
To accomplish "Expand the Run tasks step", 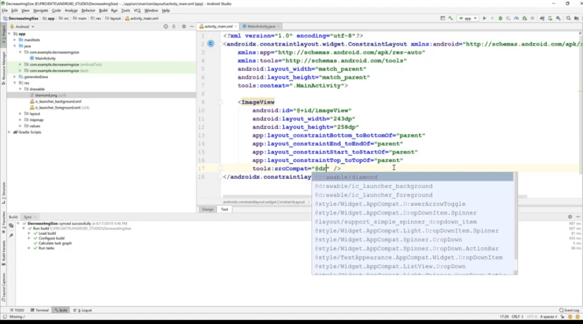I will [x=29, y=248].
